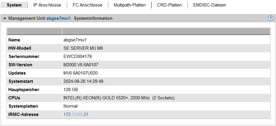The height and width of the screenshot is (126, 276).
Task: Open the iRMC-Adresse IP link
Action: click(76, 114)
